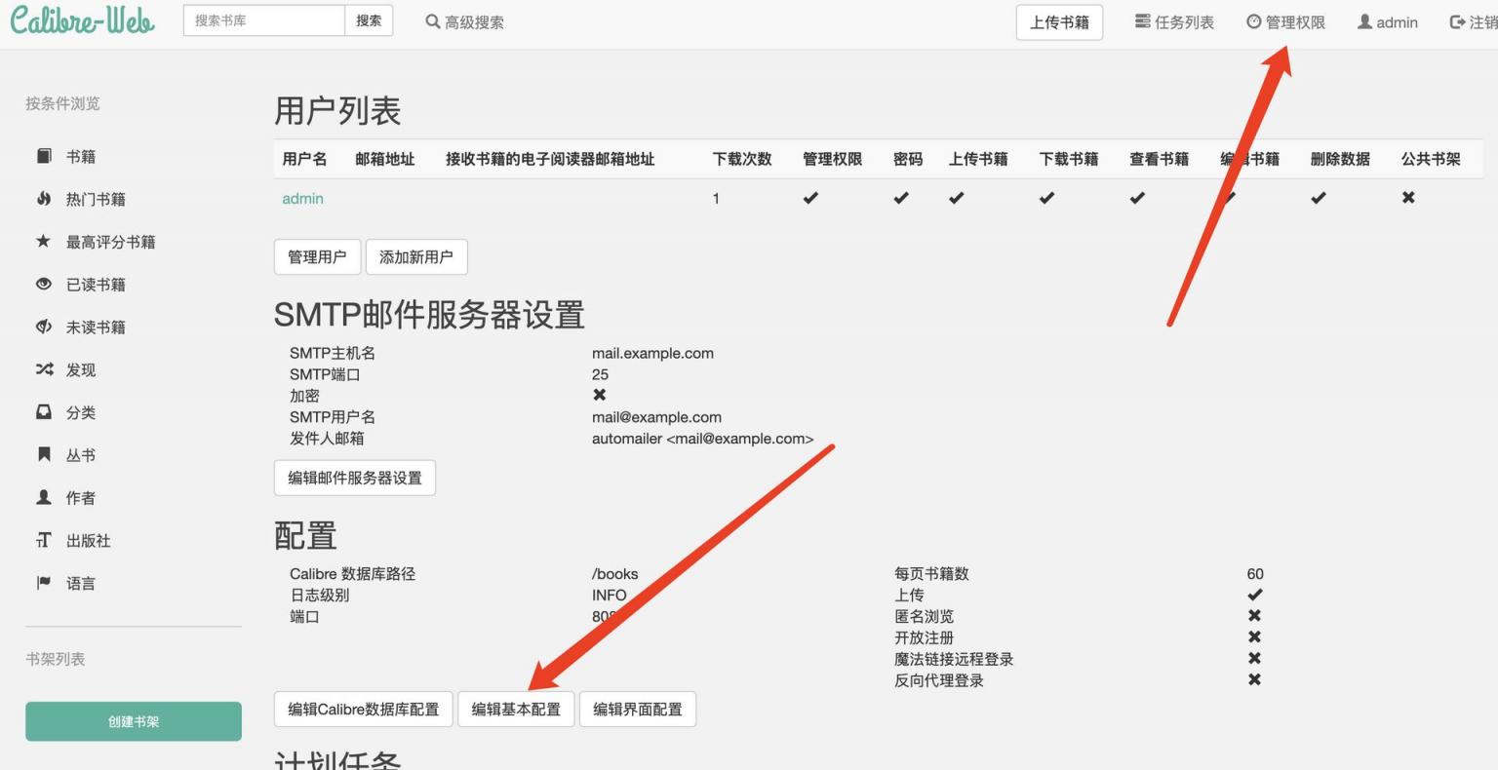
Task: Open 书籍 books icon in sidebar
Action: [x=44, y=156]
